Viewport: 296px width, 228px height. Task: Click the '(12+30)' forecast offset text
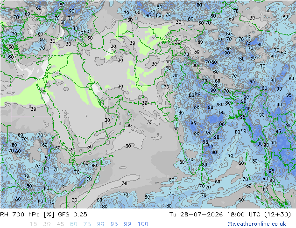point(277,215)
